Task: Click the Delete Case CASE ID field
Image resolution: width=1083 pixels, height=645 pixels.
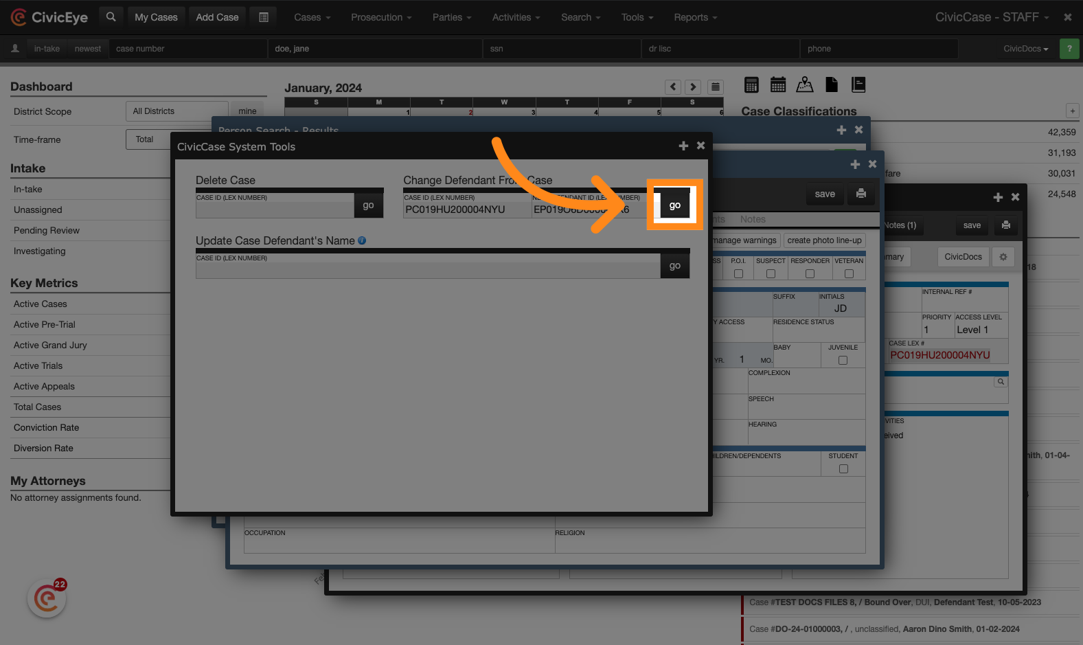Action: tap(275, 205)
